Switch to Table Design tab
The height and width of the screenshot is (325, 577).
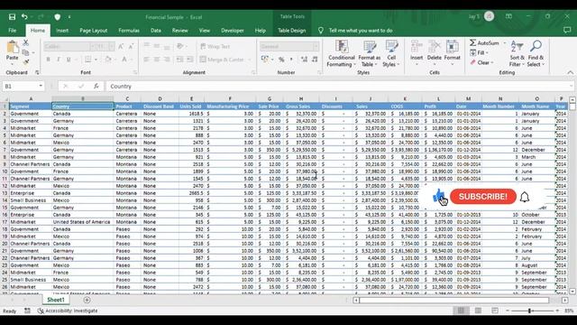coord(292,31)
